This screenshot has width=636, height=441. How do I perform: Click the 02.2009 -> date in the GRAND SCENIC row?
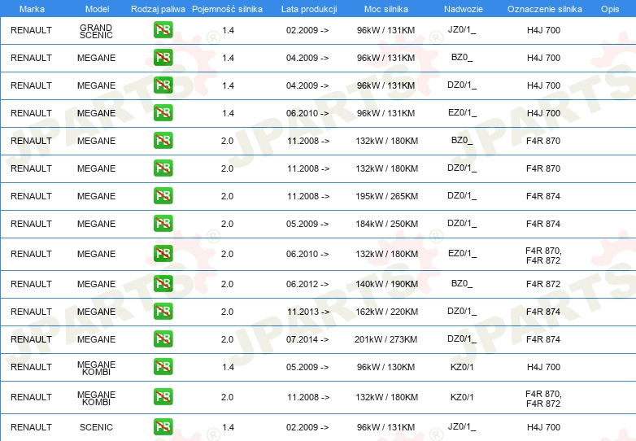pyautogui.click(x=307, y=30)
